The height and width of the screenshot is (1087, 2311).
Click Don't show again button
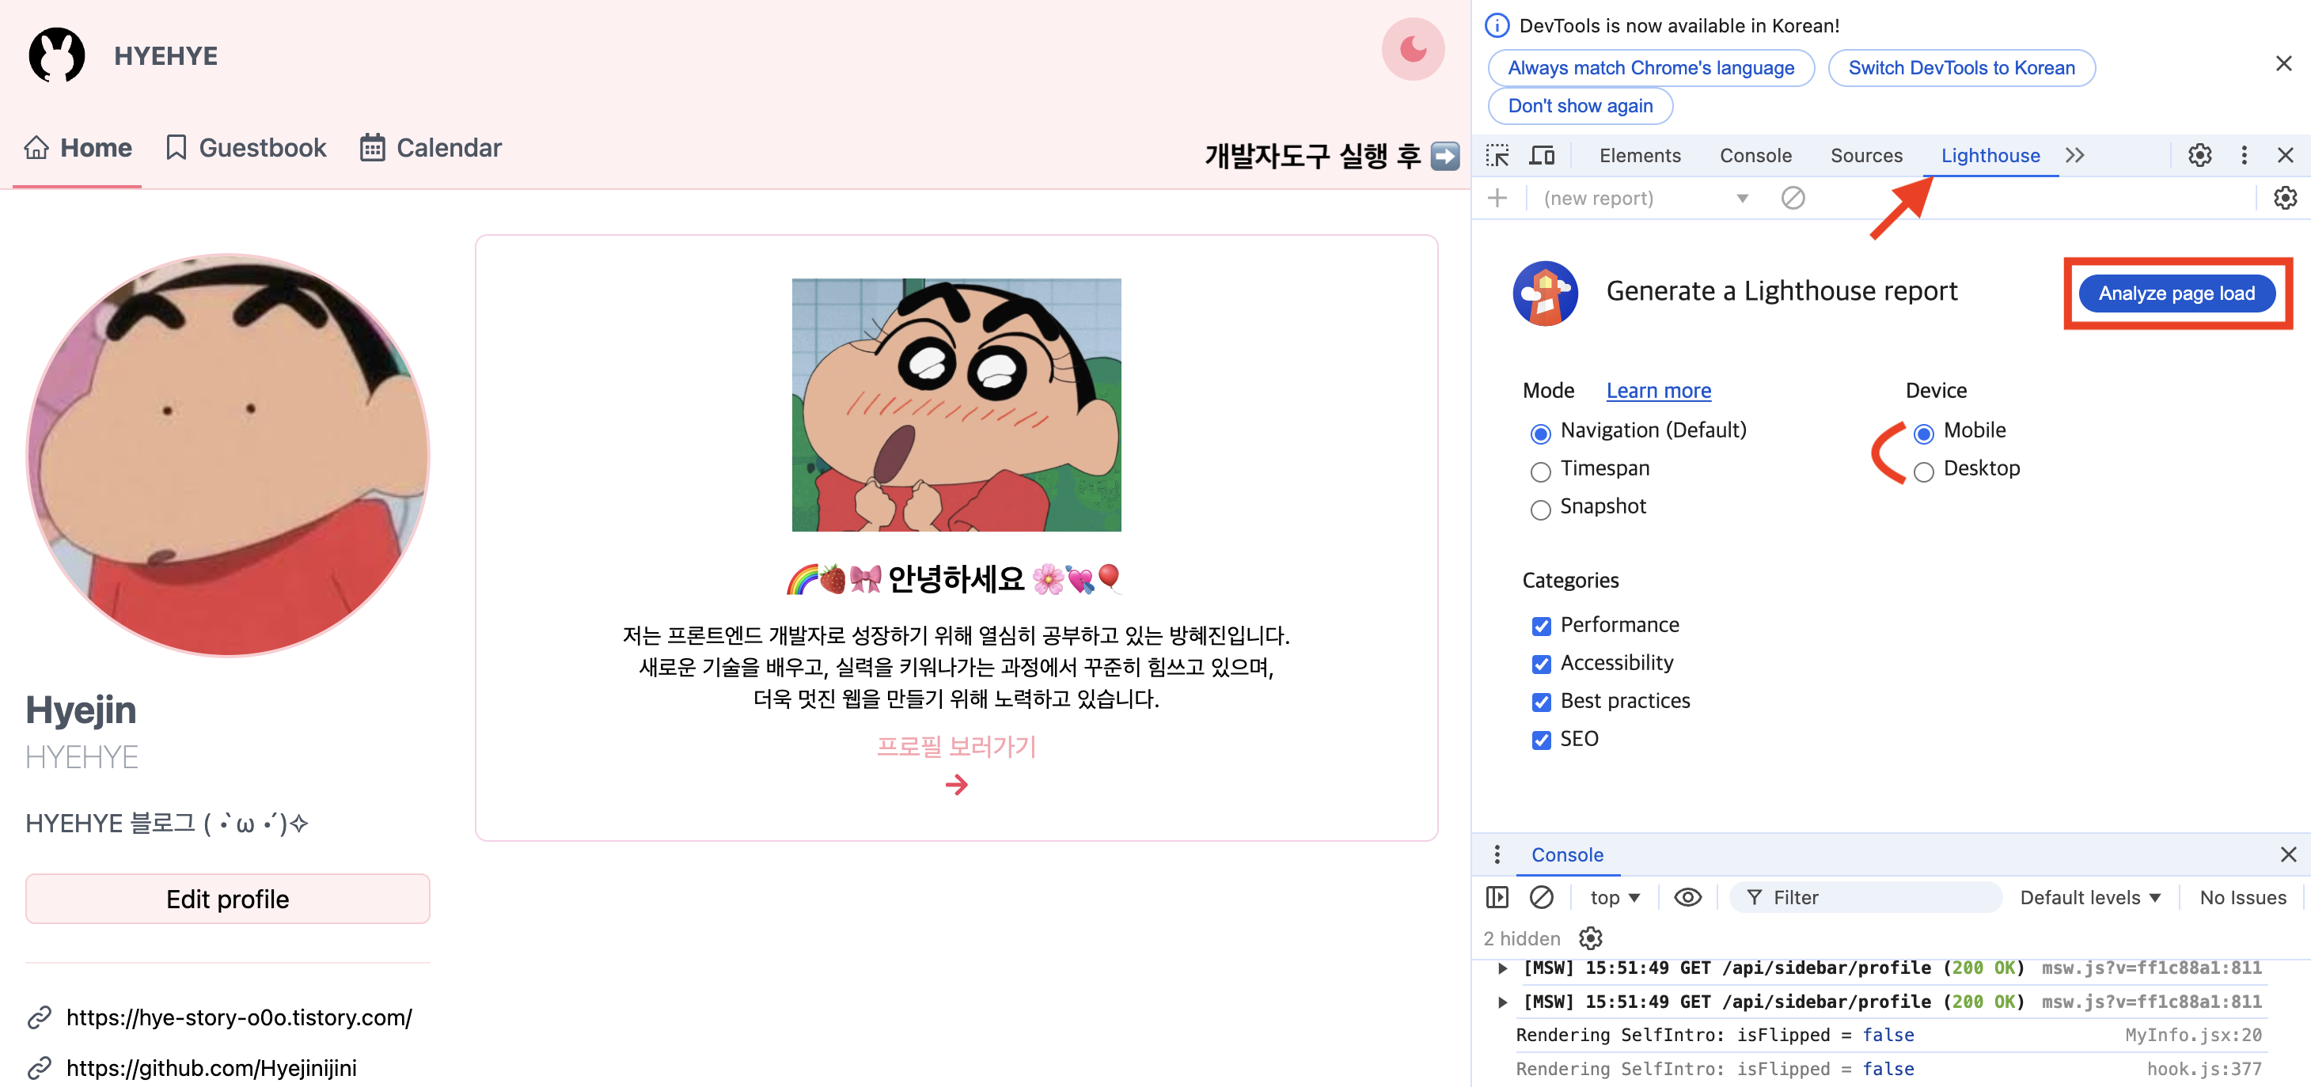tap(1580, 106)
